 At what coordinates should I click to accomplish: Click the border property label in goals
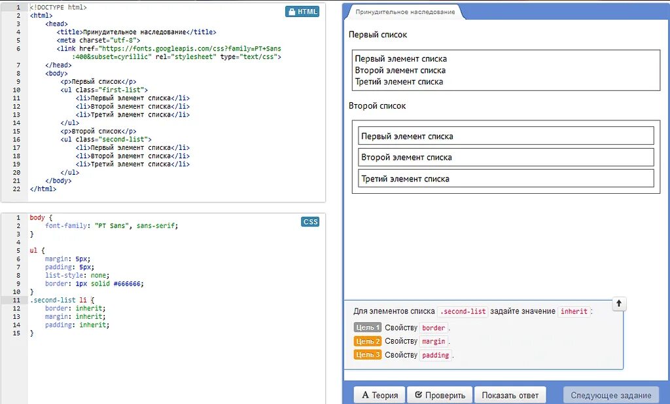(x=433, y=328)
